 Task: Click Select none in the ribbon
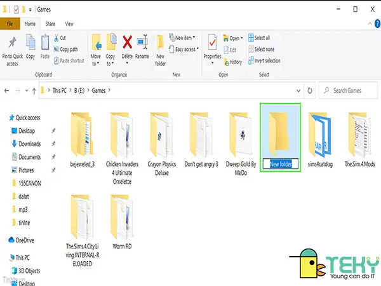pos(261,50)
